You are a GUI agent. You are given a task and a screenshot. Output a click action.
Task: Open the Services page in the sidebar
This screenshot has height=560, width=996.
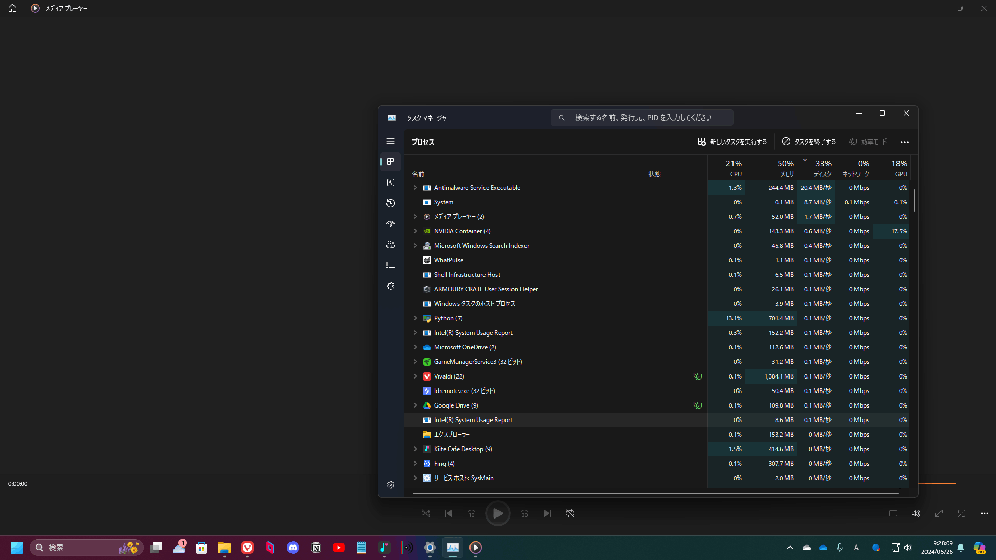(x=391, y=286)
